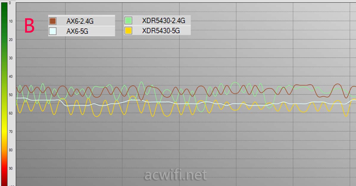This screenshot has height=186, width=356.
Task: Open the acwifi.net watermark link
Action: 175,175
